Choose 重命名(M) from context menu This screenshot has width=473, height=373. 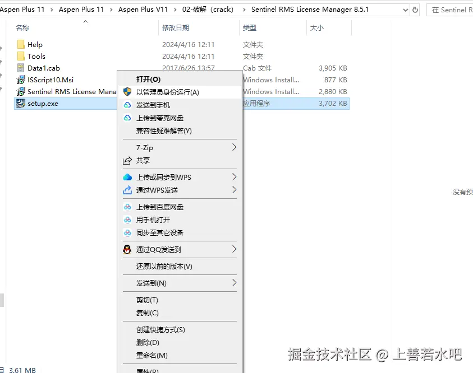pos(180,356)
